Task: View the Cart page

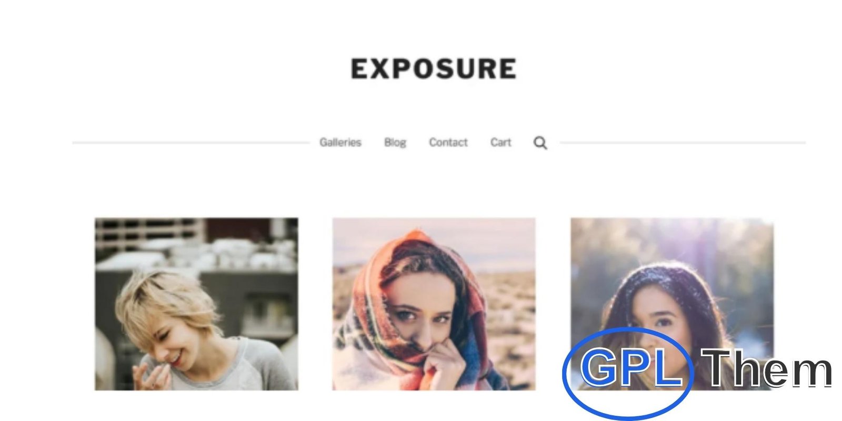Action: tap(501, 143)
